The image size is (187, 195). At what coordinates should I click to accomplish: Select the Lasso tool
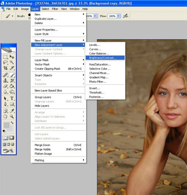tap(5, 62)
